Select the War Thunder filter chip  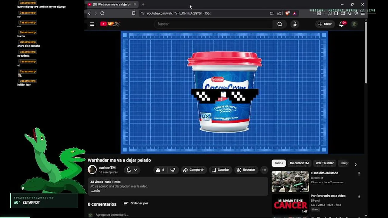(x=325, y=163)
